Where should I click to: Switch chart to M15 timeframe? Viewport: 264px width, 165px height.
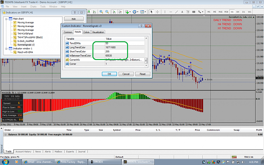[x=220, y=12]
